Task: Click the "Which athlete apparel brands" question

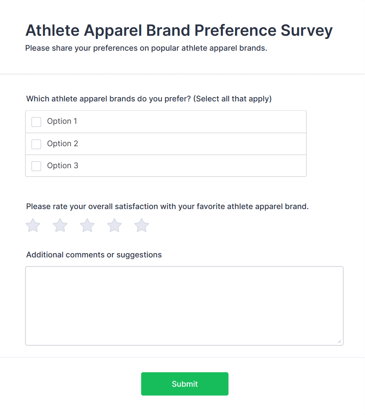Action: pyautogui.click(x=149, y=99)
